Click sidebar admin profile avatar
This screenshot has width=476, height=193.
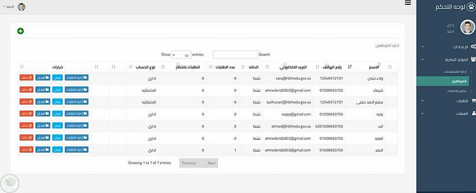(467, 27)
